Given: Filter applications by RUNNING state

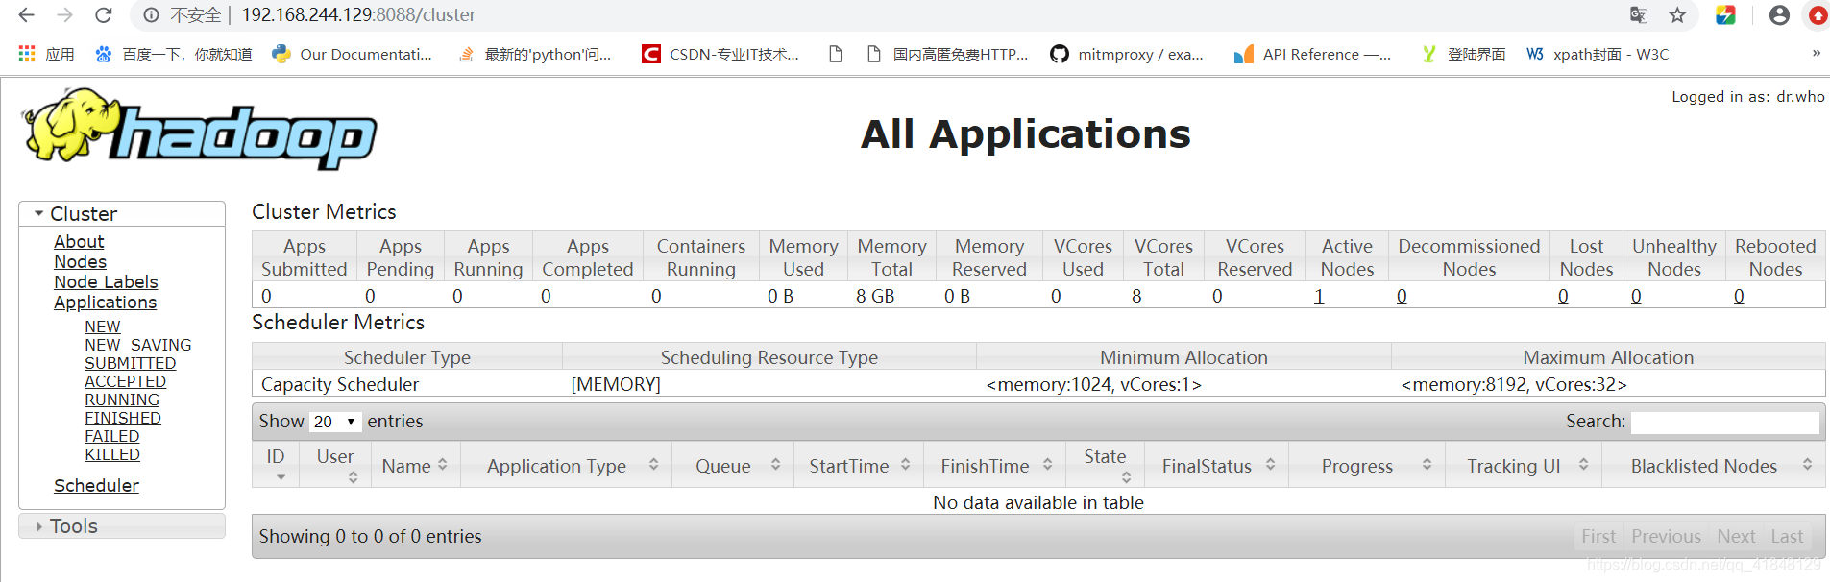Looking at the screenshot, I should (x=122, y=400).
